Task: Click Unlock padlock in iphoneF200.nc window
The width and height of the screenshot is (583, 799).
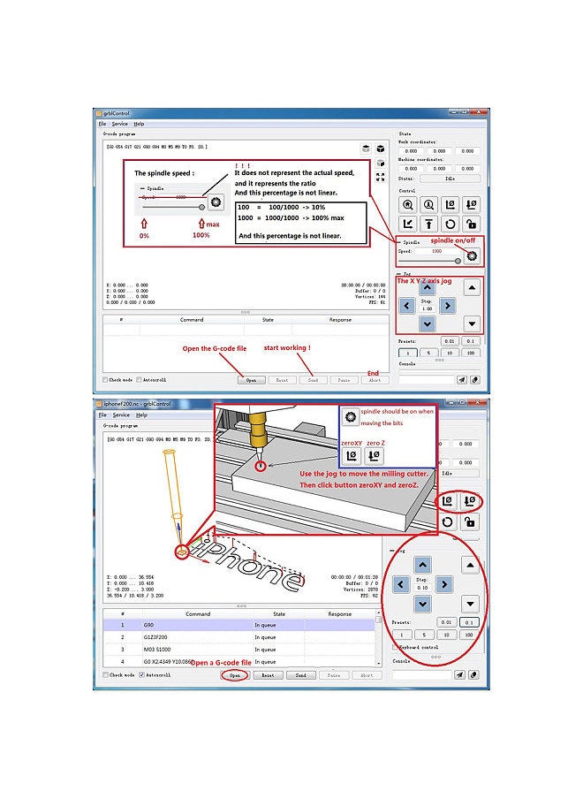Action: click(x=469, y=522)
